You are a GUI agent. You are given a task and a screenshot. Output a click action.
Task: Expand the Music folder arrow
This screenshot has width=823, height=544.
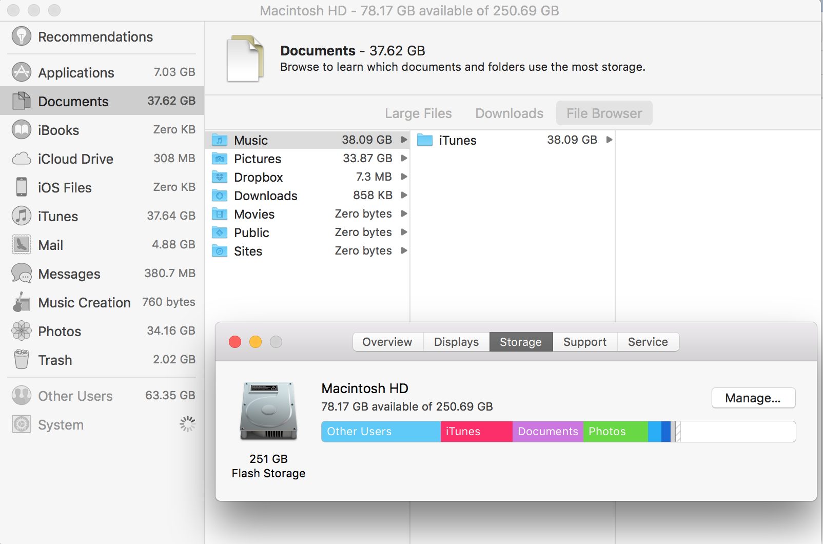click(404, 140)
